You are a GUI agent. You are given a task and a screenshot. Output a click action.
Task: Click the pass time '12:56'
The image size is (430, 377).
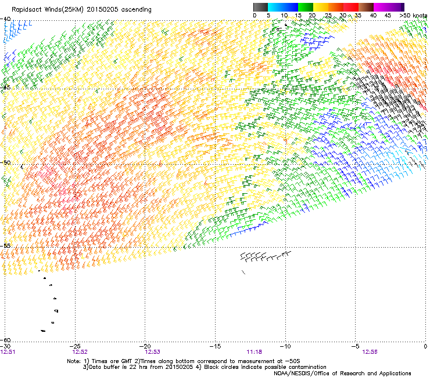click(x=370, y=352)
